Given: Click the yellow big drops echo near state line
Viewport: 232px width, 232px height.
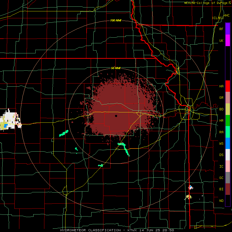Looking at the screenshot, I should pyautogui.click(x=189, y=197).
